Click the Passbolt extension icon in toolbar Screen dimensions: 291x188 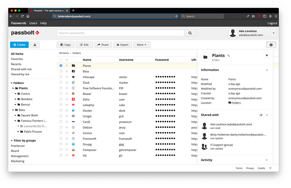[x=259, y=16]
